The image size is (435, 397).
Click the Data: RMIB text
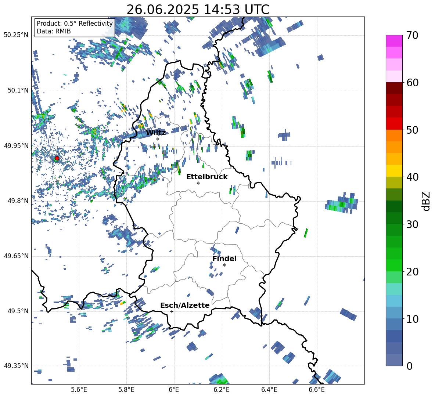[54, 31]
